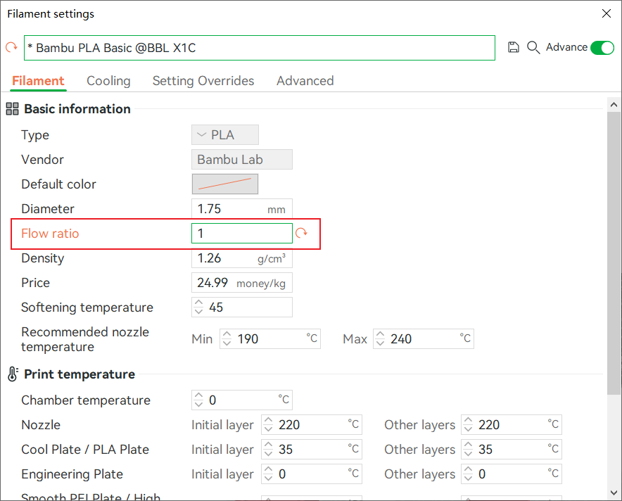Click the Diameter 1.75 mm field
Image resolution: width=622 pixels, height=501 pixels.
click(x=242, y=209)
